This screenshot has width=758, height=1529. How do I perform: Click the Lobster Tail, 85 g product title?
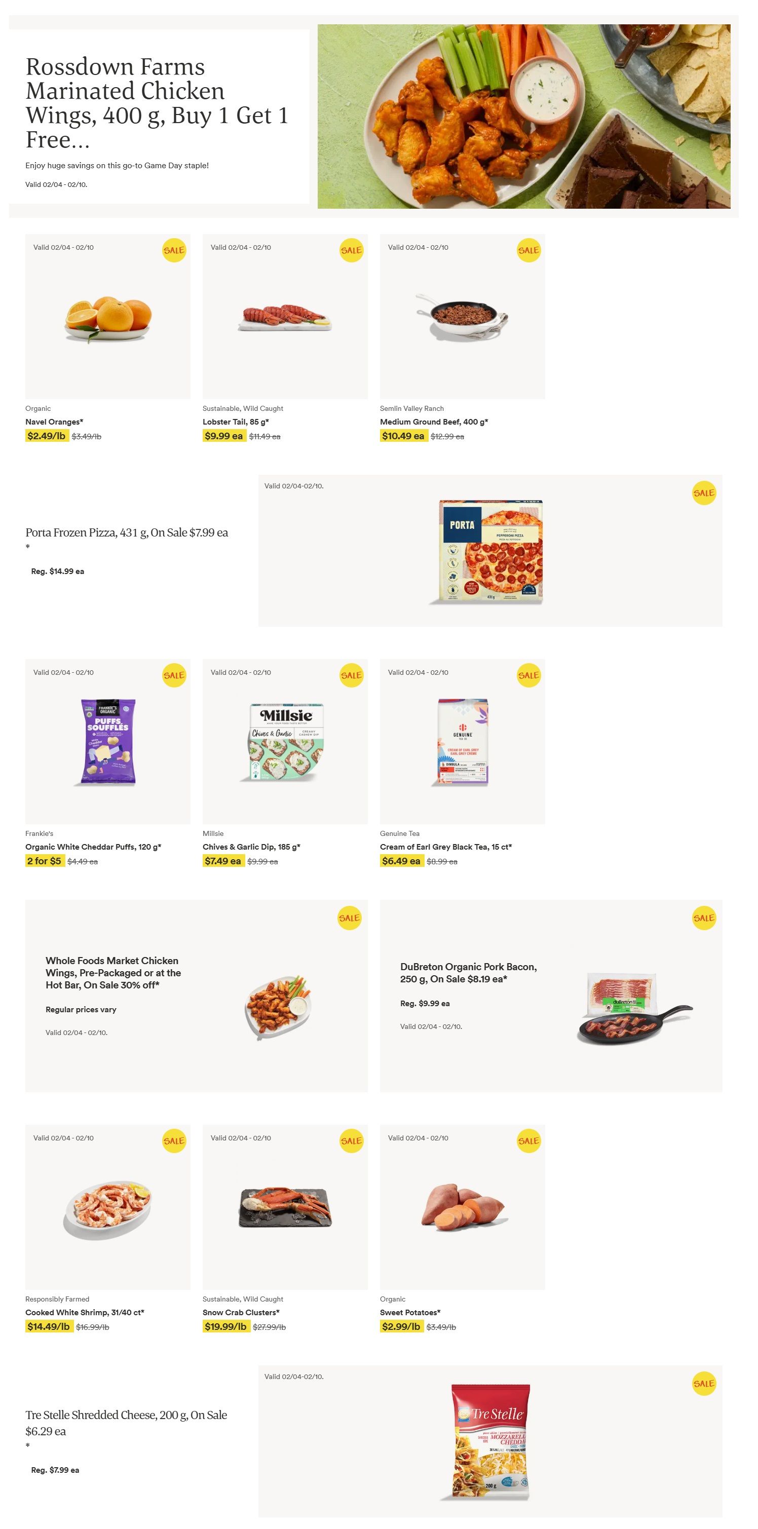coord(236,422)
